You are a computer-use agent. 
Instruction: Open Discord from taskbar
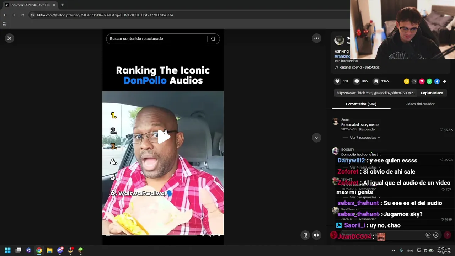(x=60, y=250)
